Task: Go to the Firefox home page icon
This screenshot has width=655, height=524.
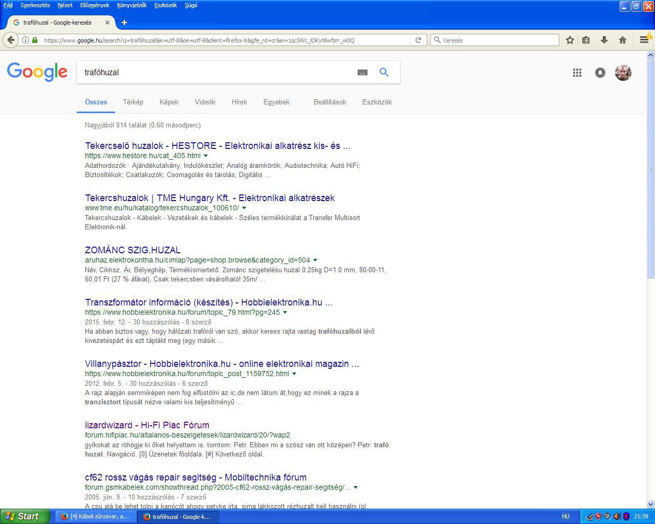Action: coord(623,40)
